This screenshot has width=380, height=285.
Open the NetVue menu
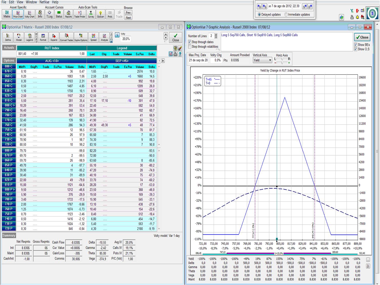[x=44, y=2]
